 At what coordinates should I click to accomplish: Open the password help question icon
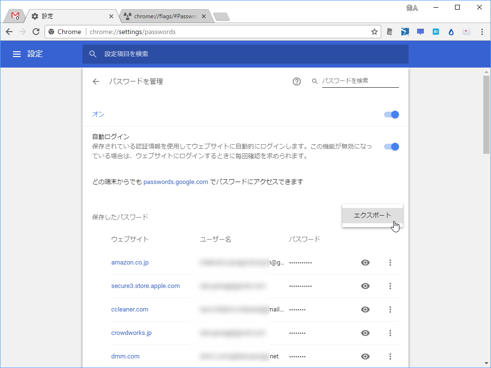(x=296, y=81)
